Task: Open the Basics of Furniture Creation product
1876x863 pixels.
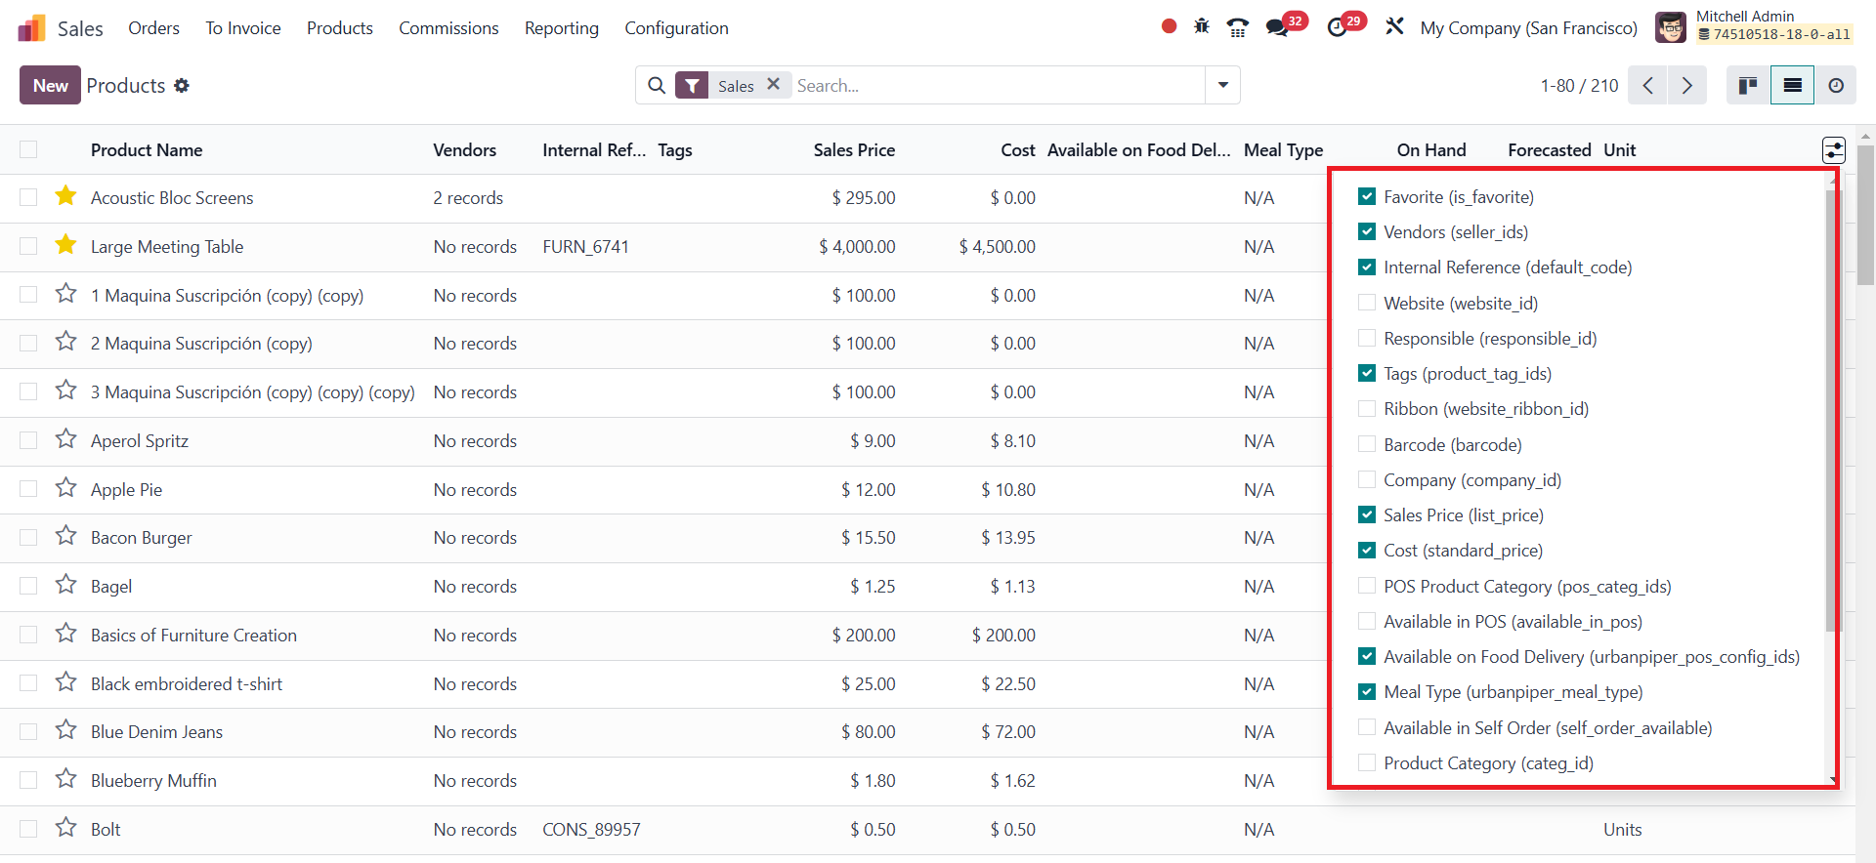Action: coord(193,636)
